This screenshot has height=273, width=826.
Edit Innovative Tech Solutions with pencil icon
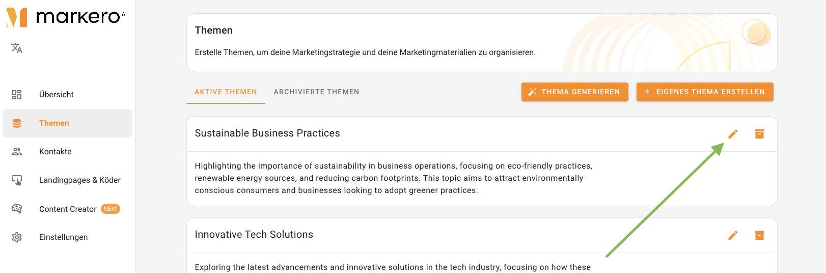point(733,235)
